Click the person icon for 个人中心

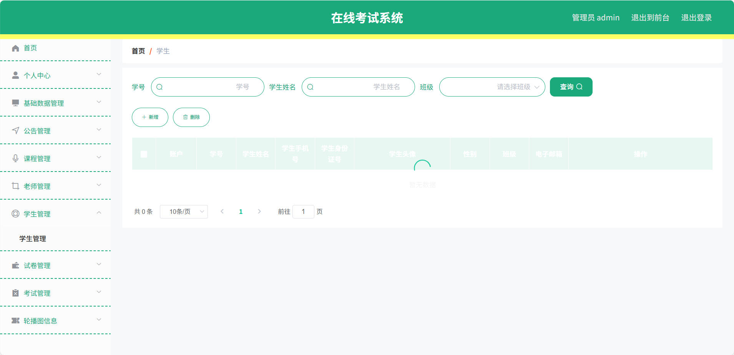[x=15, y=75]
